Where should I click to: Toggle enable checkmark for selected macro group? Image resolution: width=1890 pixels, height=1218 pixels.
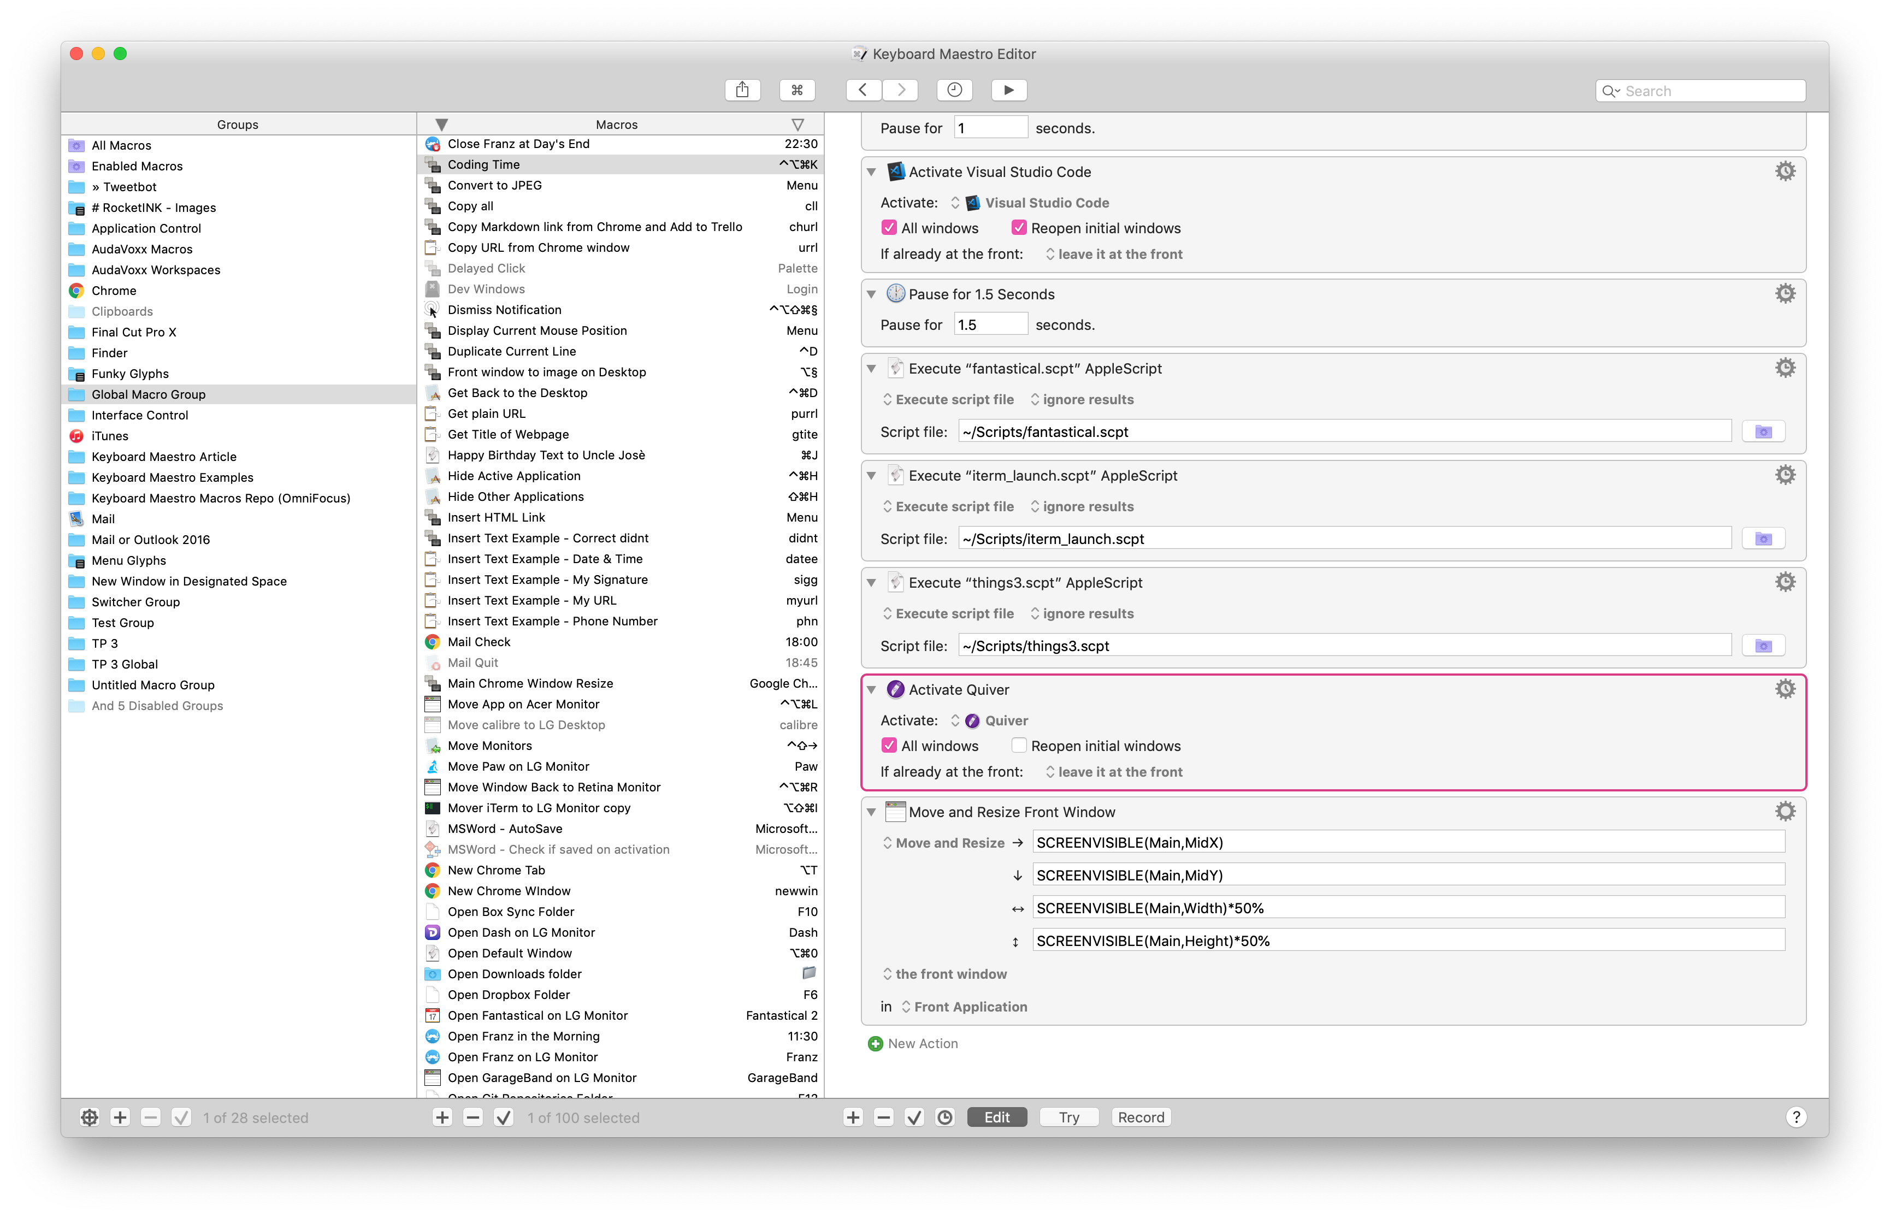click(x=181, y=1117)
